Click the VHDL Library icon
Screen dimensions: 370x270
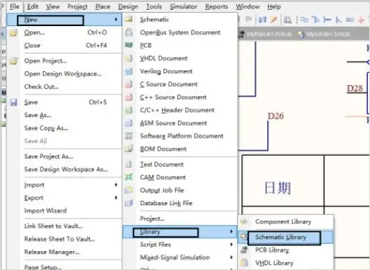pyautogui.click(x=244, y=263)
